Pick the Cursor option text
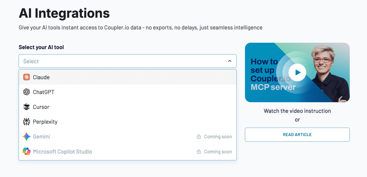This screenshot has width=367, height=177. coord(41,107)
